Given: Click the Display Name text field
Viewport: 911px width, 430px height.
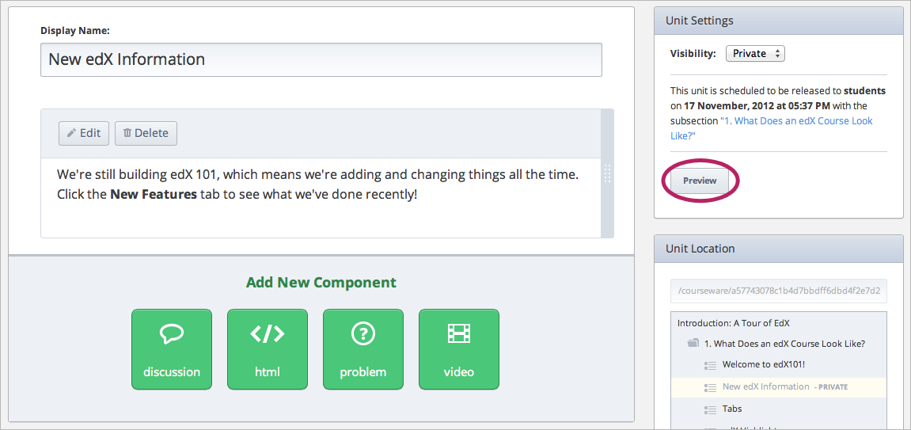Looking at the screenshot, I should click(321, 59).
